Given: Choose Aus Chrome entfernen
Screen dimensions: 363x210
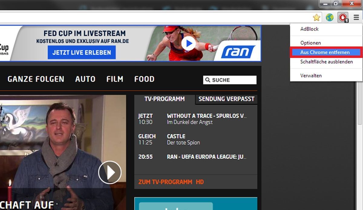Looking at the screenshot, I should pos(325,52).
